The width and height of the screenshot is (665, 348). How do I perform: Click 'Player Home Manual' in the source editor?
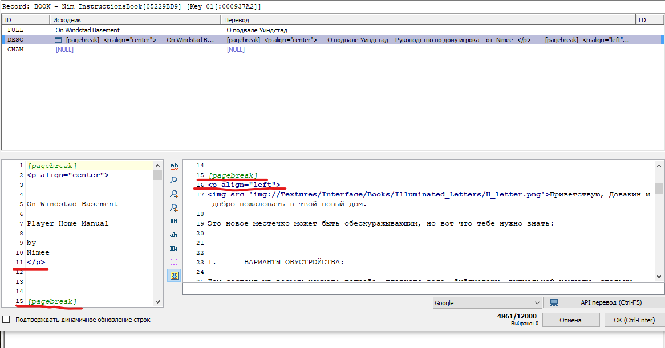[x=67, y=223]
